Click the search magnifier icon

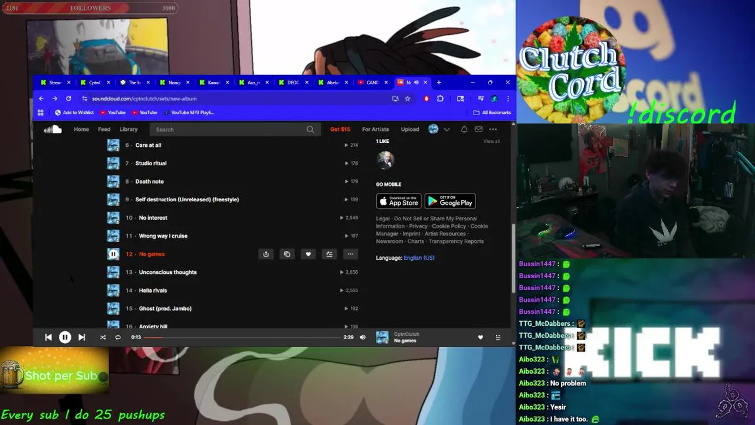tap(310, 129)
